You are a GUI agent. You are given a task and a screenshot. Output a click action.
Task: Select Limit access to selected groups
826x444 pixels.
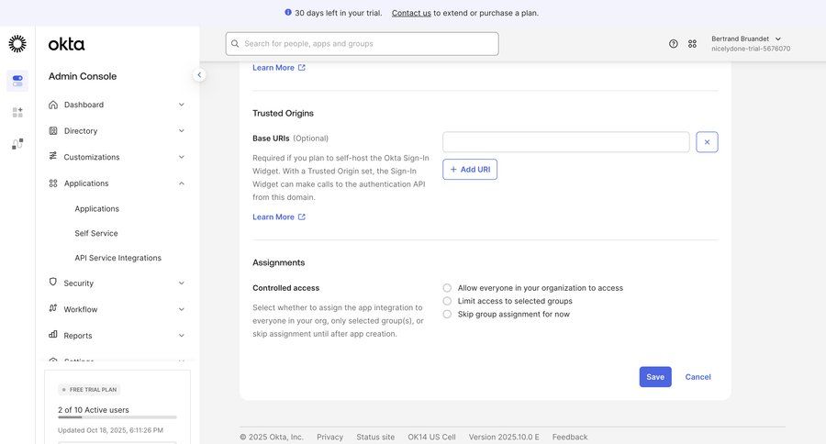(447, 301)
